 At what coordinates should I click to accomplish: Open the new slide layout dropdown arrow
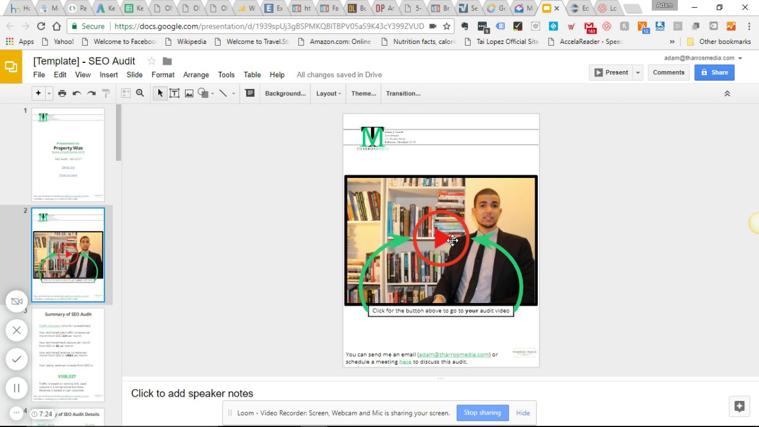tap(49, 93)
